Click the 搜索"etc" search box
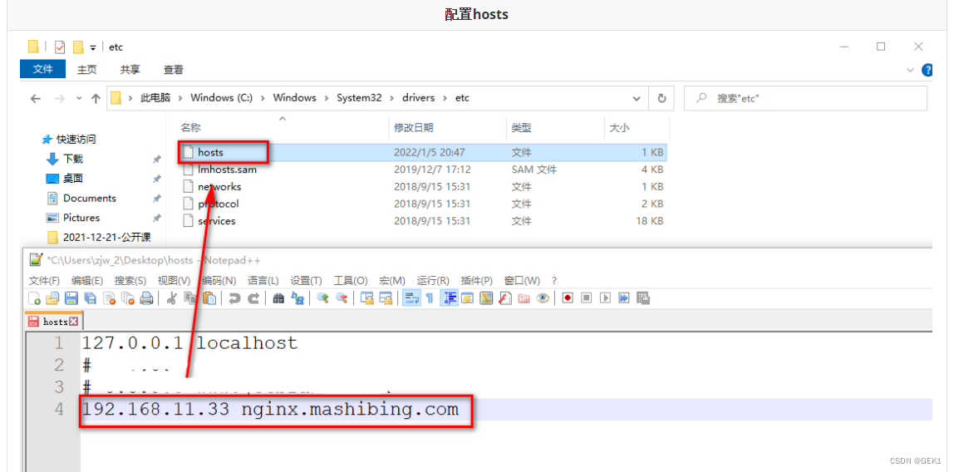The image size is (954, 472). 805,99
